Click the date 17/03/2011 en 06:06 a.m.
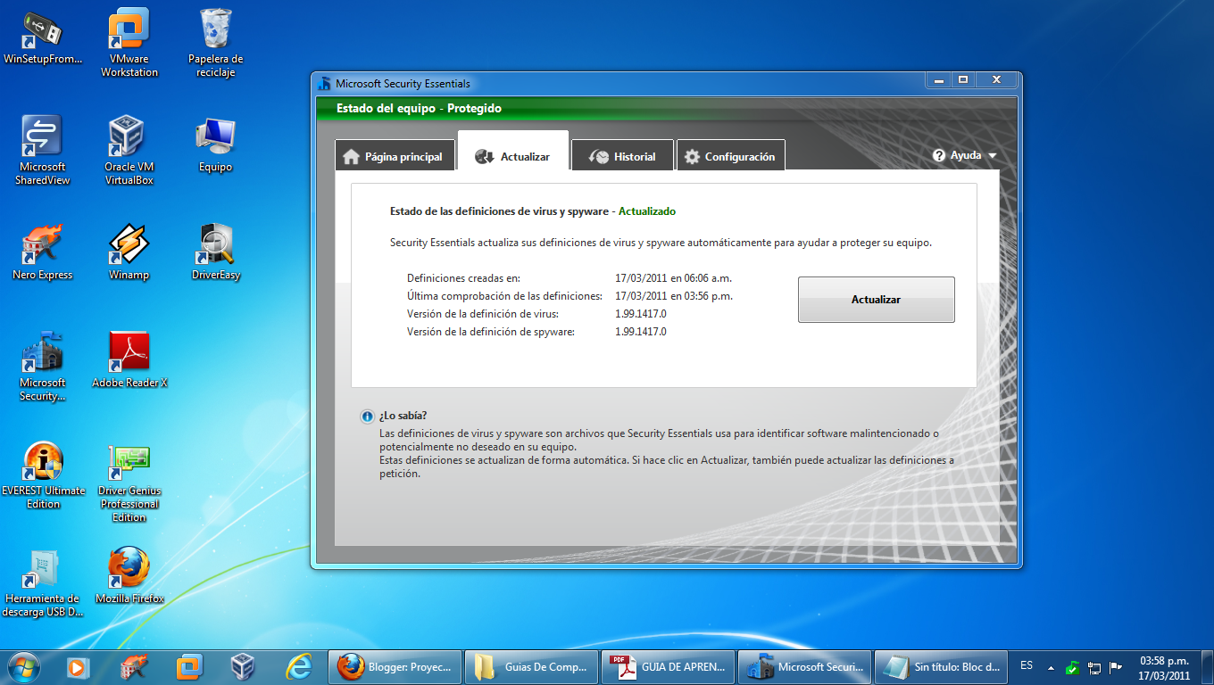Image resolution: width=1214 pixels, height=685 pixels. [673, 278]
